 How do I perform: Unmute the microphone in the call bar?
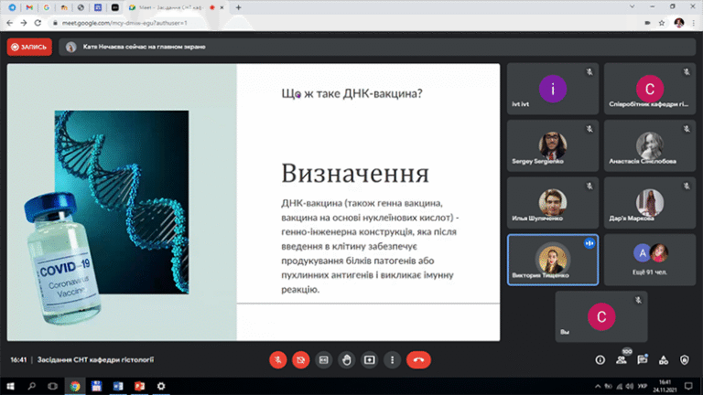tap(277, 359)
